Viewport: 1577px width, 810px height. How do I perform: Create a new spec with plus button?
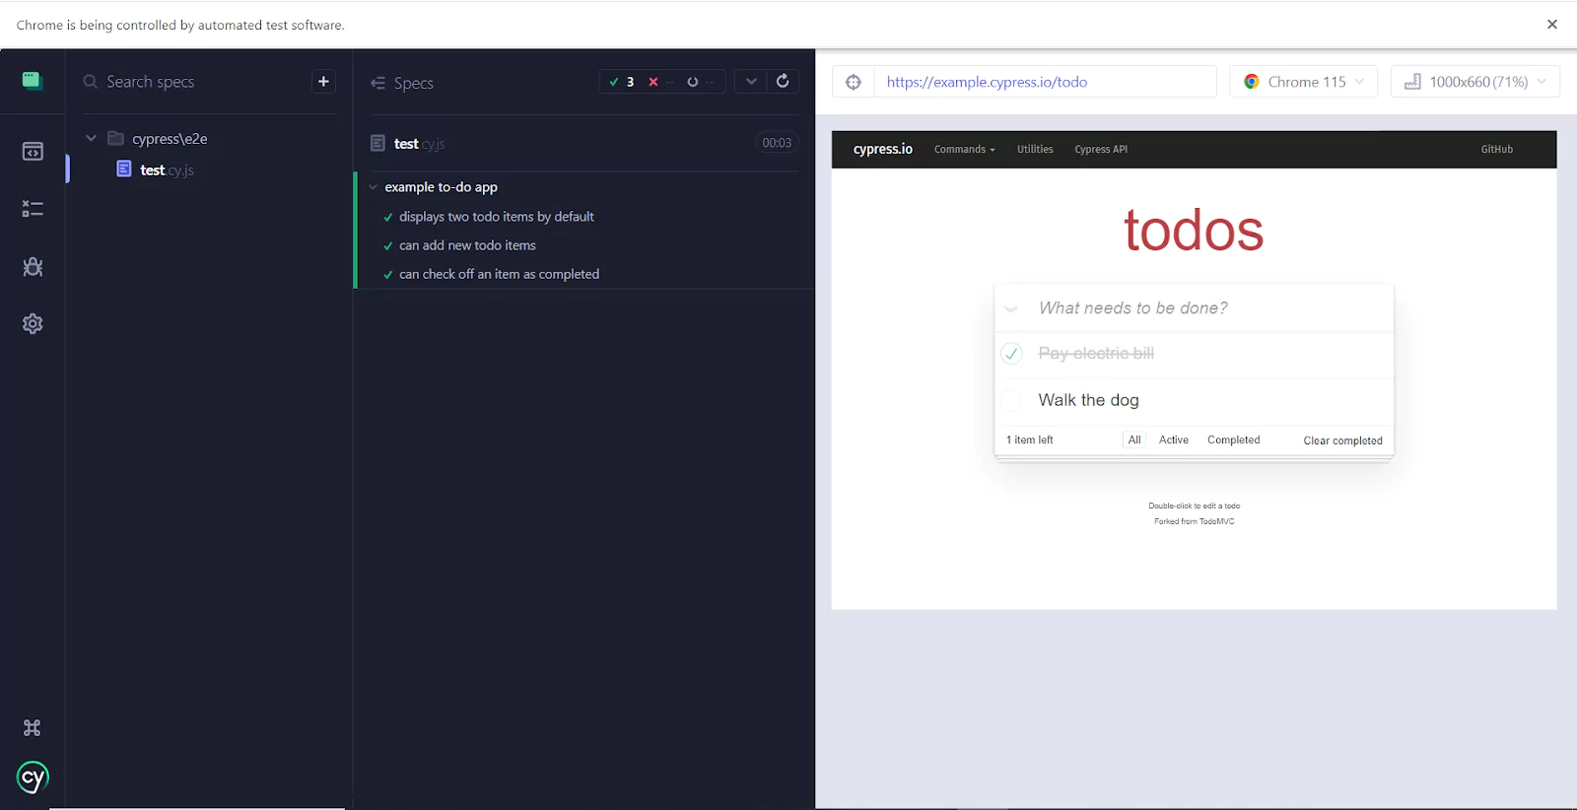pos(323,82)
